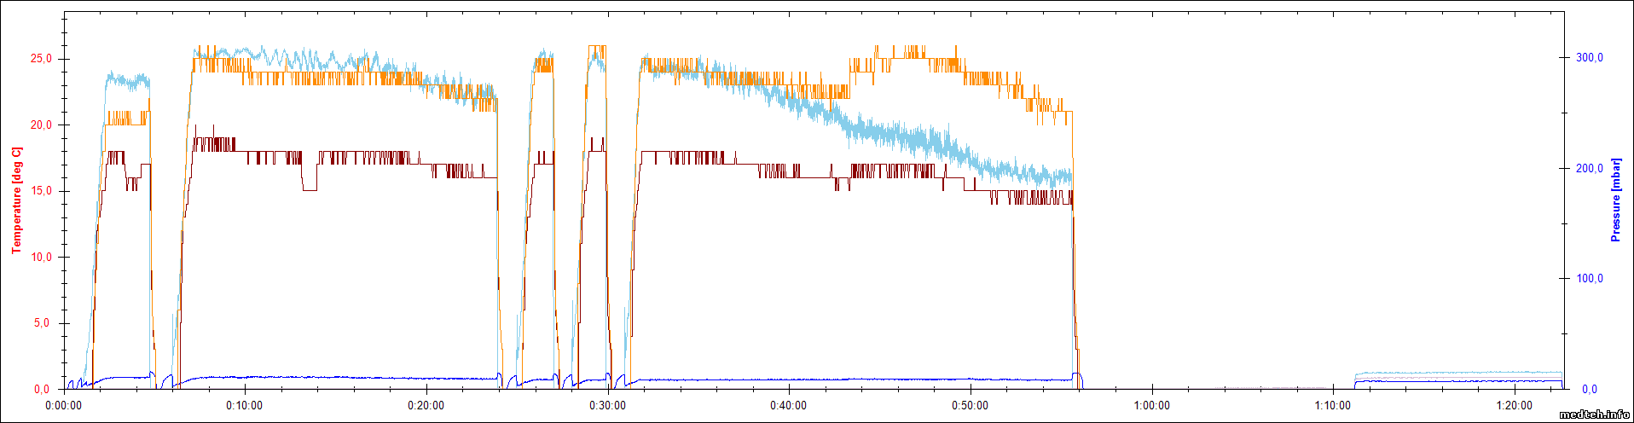Image resolution: width=1634 pixels, height=423 pixels.
Task: Select the 1:10:00 time axis label
Action: click(x=1333, y=406)
